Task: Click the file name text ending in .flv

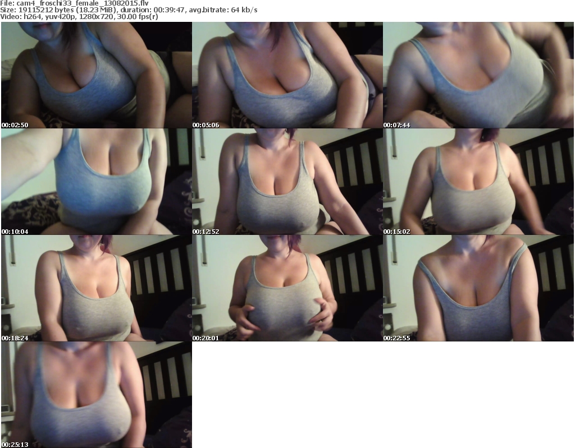Action: tap(83, 3)
